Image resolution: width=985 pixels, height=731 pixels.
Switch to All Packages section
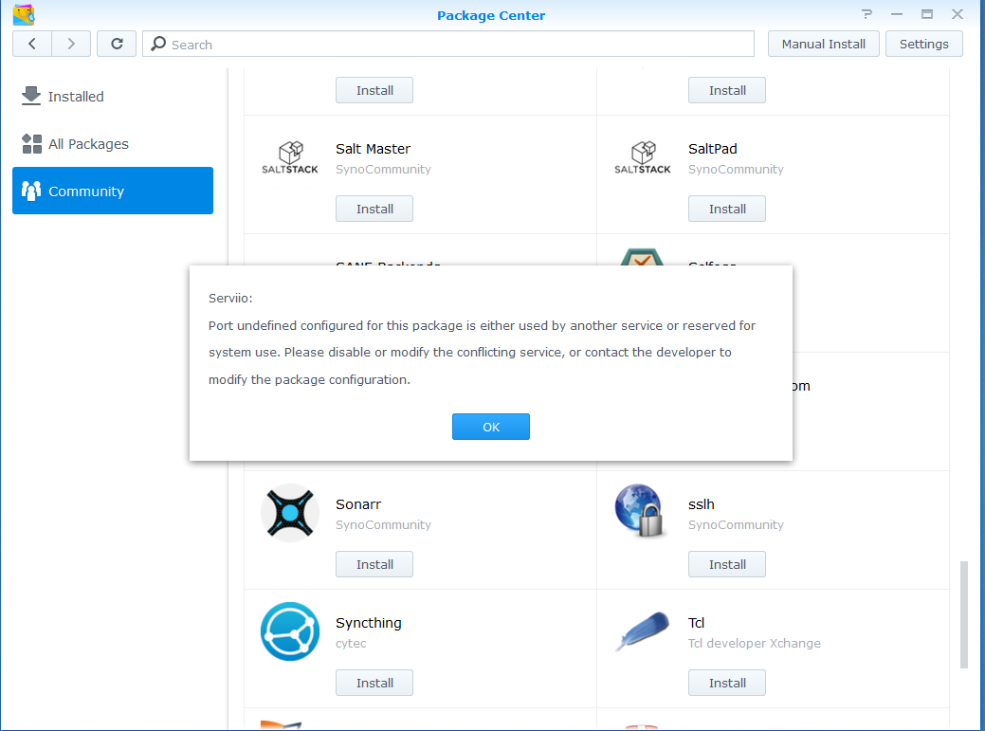click(88, 144)
